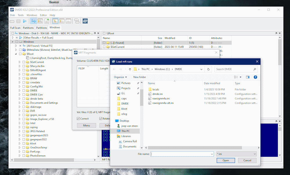290x175 pixels.
Task: Select the active Windows tab
Action: (x=55, y=27)
